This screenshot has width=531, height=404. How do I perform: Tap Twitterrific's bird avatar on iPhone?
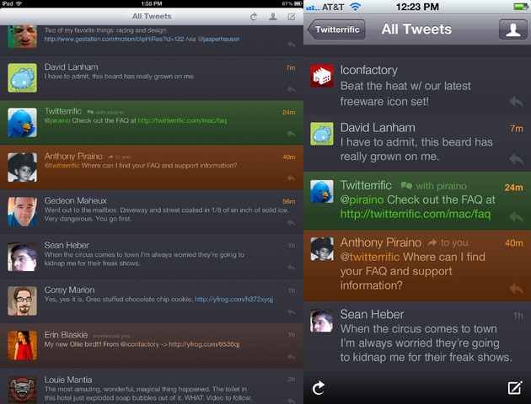click(322, 191)
